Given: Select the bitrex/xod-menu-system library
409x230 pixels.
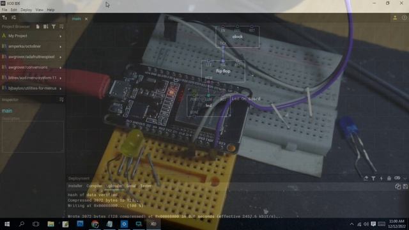Looking at the screenshot, I should coord(33,78).
